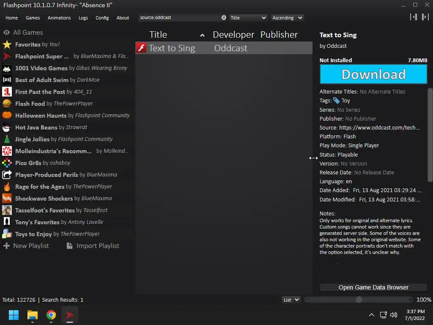The height and width of the screenshot is (325, 433).
Task: Open Shockwave Shockers icon
Action: tap(7, 198)
